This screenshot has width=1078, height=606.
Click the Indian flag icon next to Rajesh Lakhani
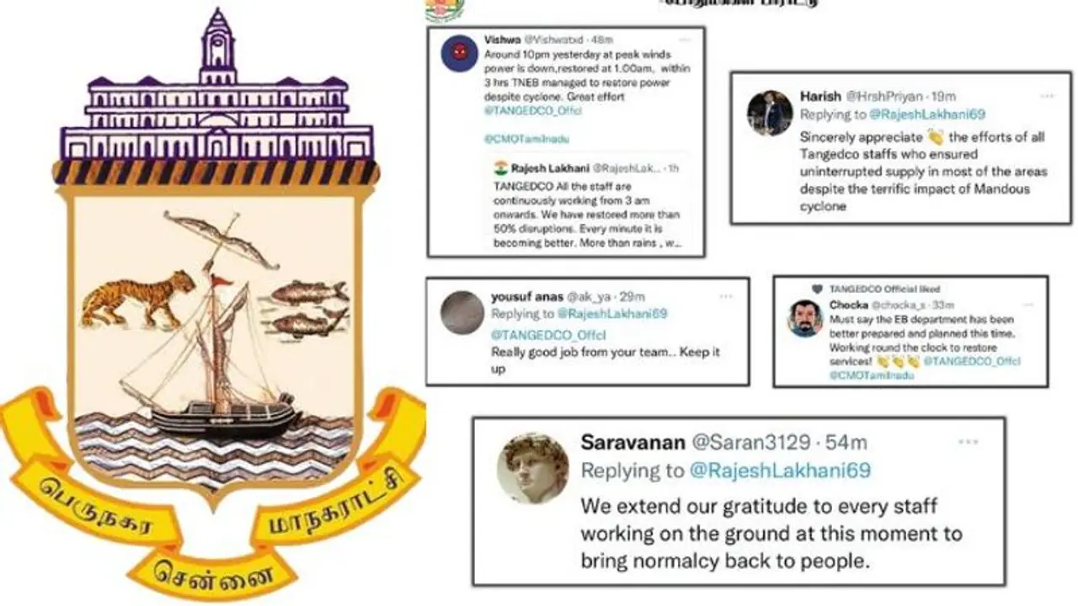point(500,168)
